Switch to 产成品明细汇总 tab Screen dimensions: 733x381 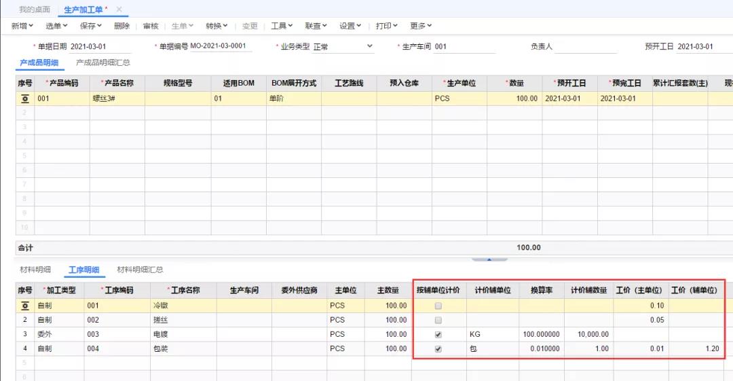click(x=103, y=62)
